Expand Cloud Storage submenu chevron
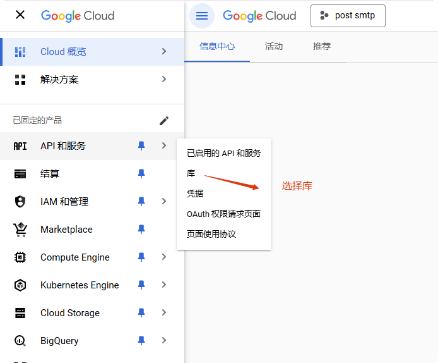Viewport: 438px width, 363px height. coord(164,312)
